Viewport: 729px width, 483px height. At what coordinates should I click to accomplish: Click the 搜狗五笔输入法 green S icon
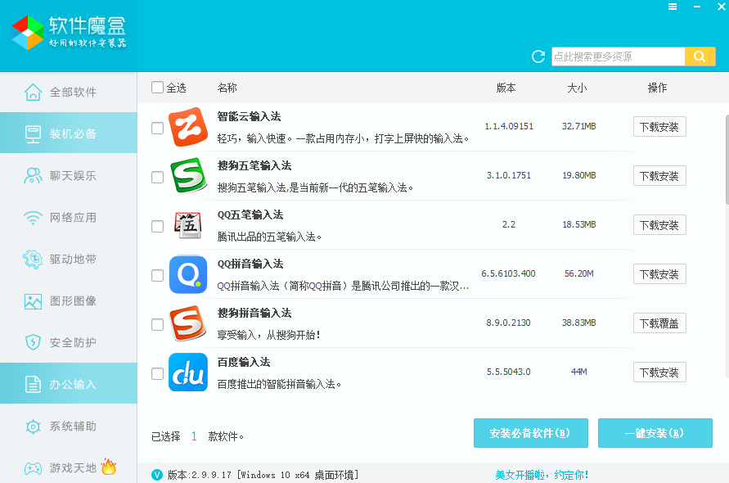(x=188, y=176)
